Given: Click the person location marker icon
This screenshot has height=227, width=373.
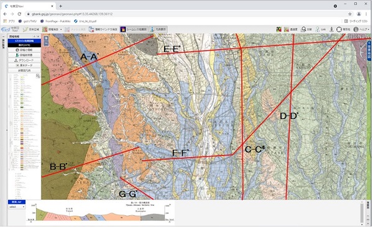Looking at the screenshot, I should tap(331, 29).
